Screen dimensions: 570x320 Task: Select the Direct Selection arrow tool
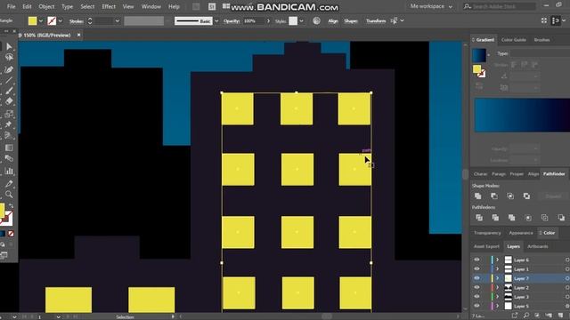pos(9,46)
